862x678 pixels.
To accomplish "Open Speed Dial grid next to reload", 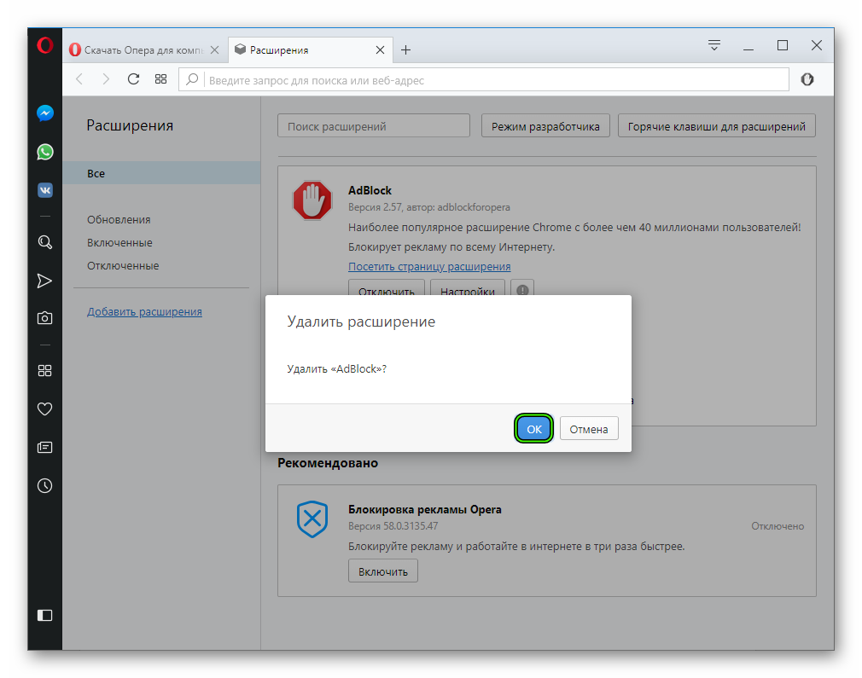I will pyautogui.click(x=160, y=79).
